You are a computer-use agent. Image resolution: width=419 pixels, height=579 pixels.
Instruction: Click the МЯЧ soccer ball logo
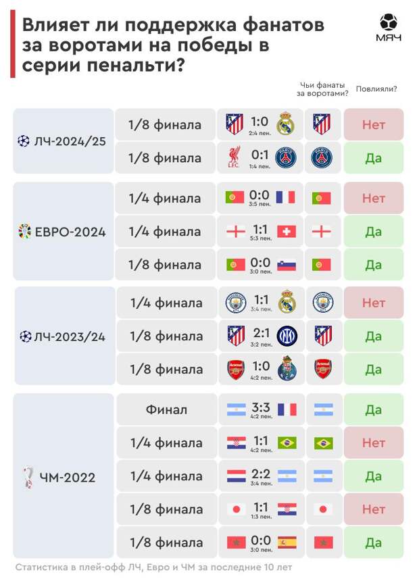(389, 27)
